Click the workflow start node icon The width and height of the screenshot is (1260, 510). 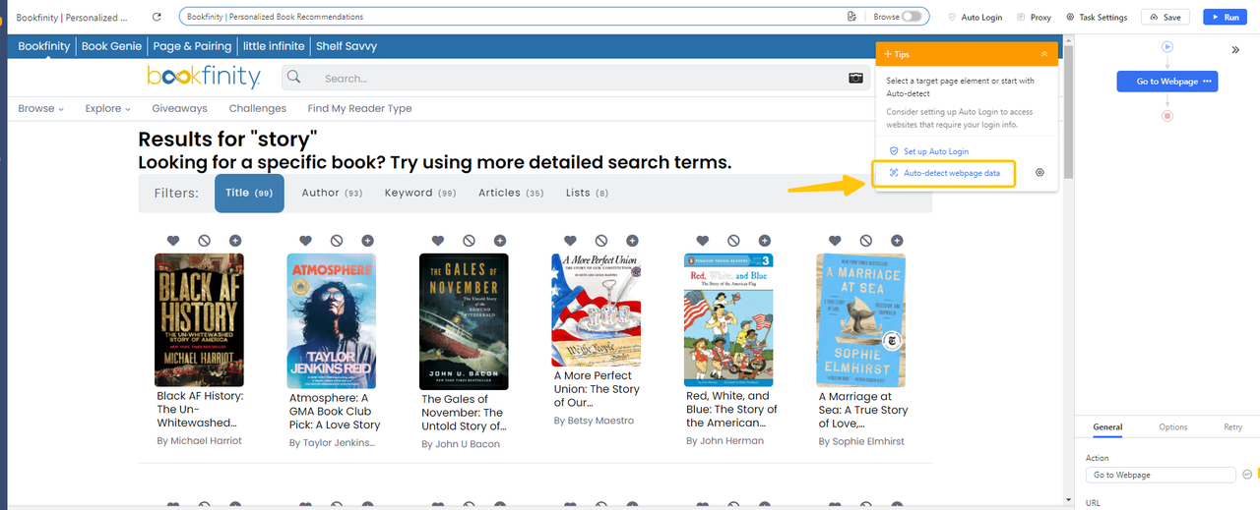point(1166,46)
